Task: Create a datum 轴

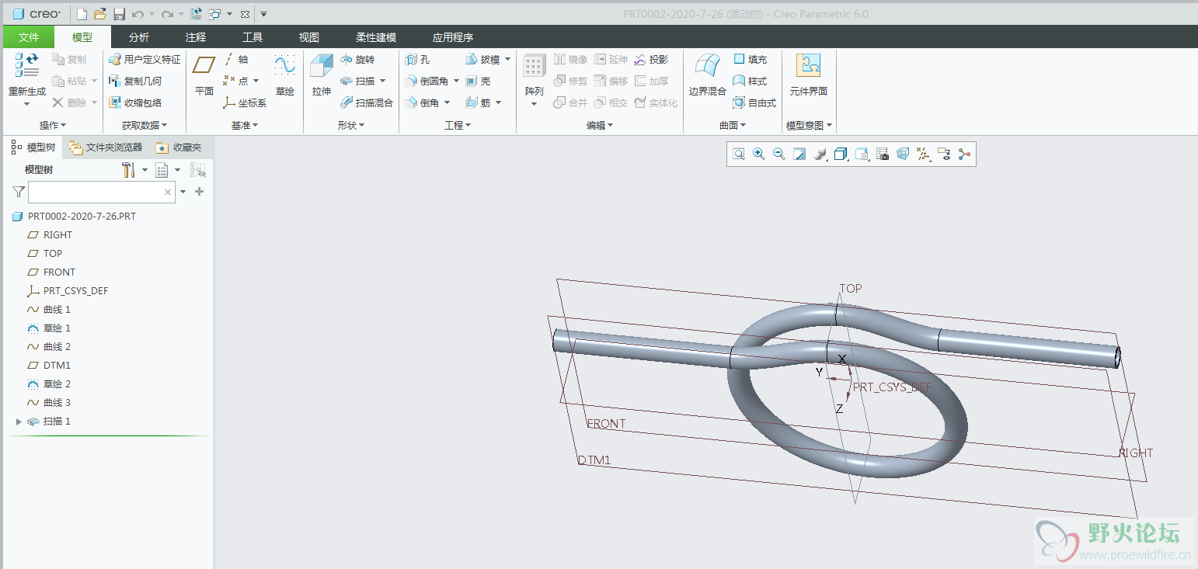Action: pyautogui.click(x=236, y=59)
